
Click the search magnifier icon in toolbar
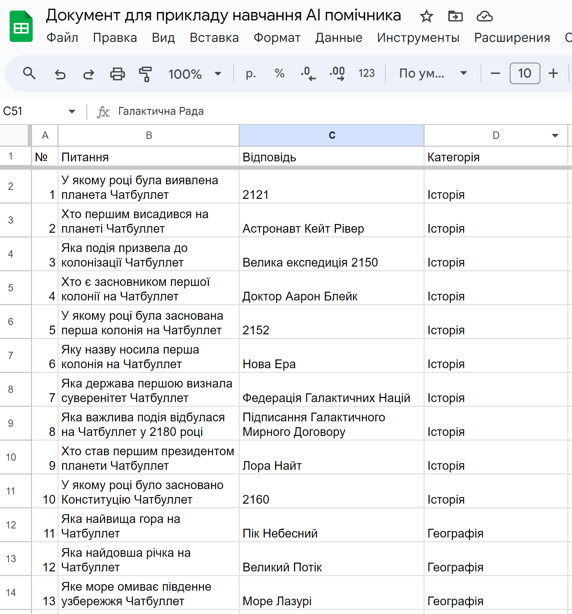click(29, 74)
